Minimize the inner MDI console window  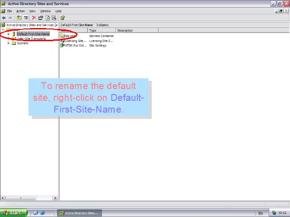tap(276, 11)
